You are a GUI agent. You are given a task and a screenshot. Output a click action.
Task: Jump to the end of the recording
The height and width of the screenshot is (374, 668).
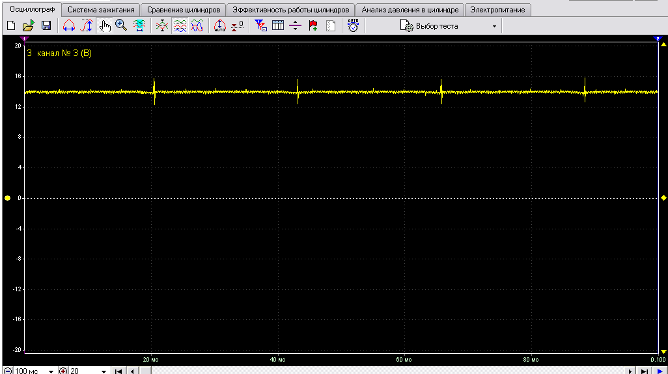click(x=645, y=371)
